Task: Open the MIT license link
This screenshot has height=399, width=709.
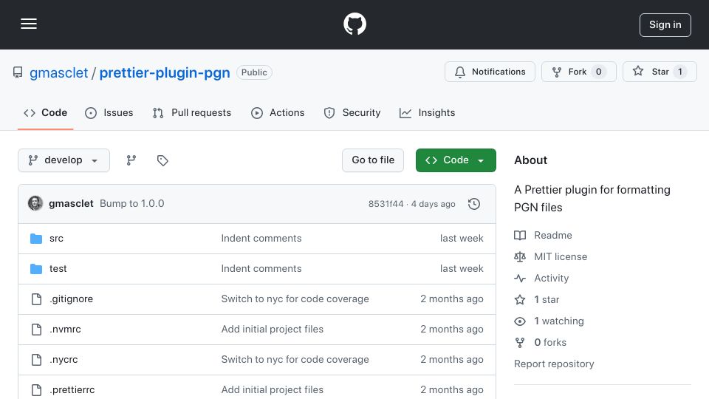Action: coord(561,256)
